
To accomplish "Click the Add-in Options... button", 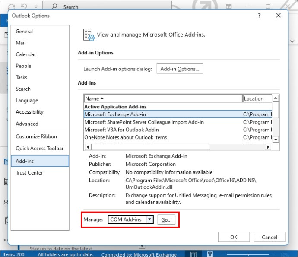I will click(180, 69).
